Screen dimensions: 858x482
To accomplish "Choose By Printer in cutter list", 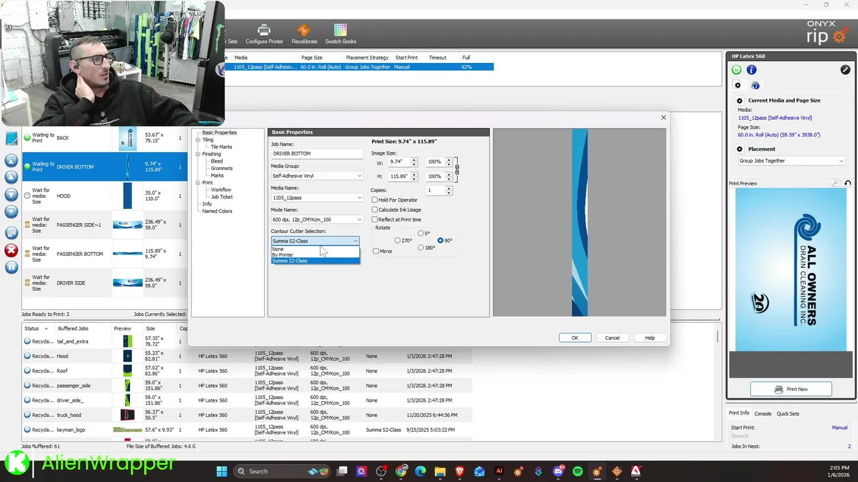I will [x=315, y=255].
